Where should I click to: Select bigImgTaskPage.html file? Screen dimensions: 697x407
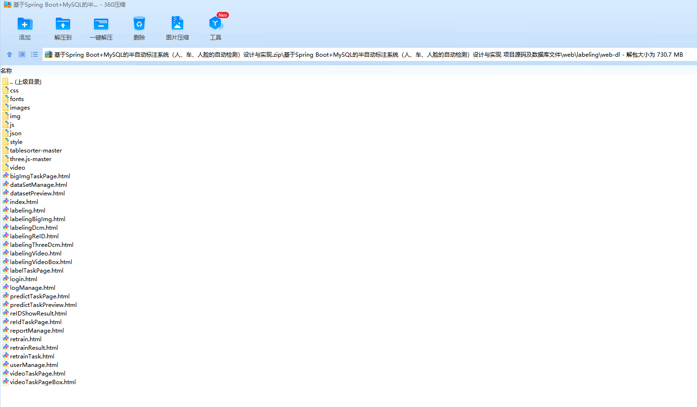click(36, 176)
